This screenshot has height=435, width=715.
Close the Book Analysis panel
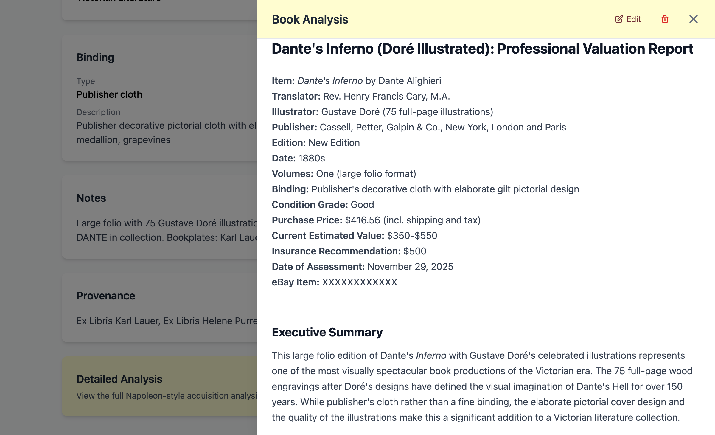coord(693,19)
